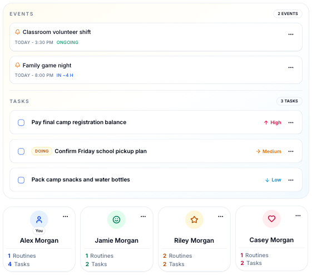Select Alex Morgan's person avatar icon
The width and height of the screenshot is (312, 275).
pyautogui.click(x=39, y=219)
